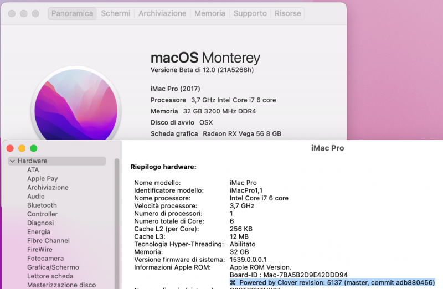443x289 pixels.
Task: Minimize System Information with the yellow button
Action: [22, 148]
